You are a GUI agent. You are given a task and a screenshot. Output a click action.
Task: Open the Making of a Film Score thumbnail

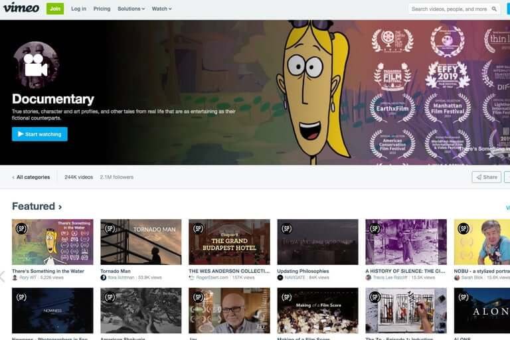(318, 310)
